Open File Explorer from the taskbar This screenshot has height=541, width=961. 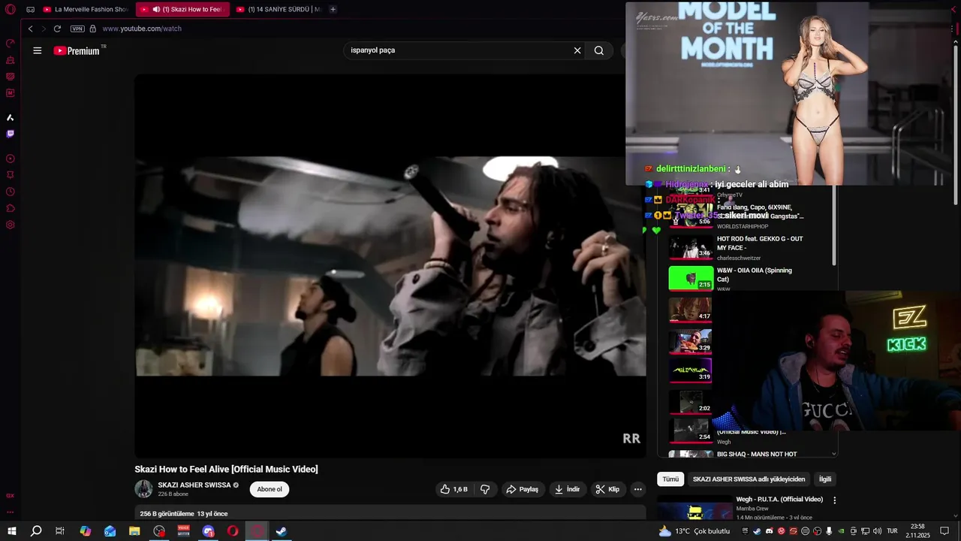134,531
